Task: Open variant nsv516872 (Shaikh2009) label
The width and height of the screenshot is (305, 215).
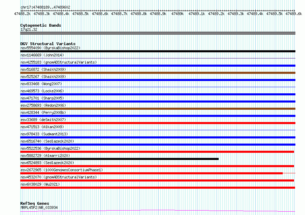Action: click(43, 69)
